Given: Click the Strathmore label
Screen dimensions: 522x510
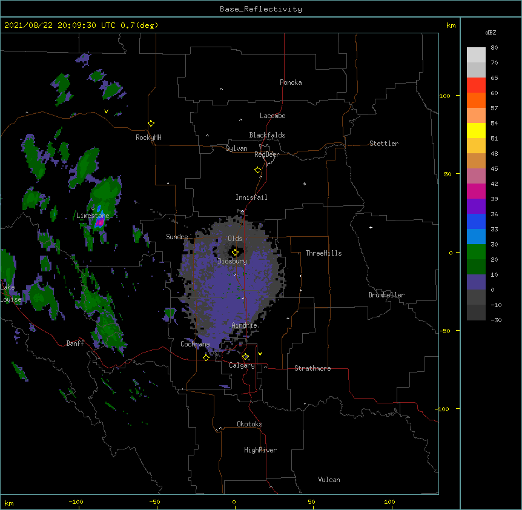Looking at the screenshot, I should point(312,368).
